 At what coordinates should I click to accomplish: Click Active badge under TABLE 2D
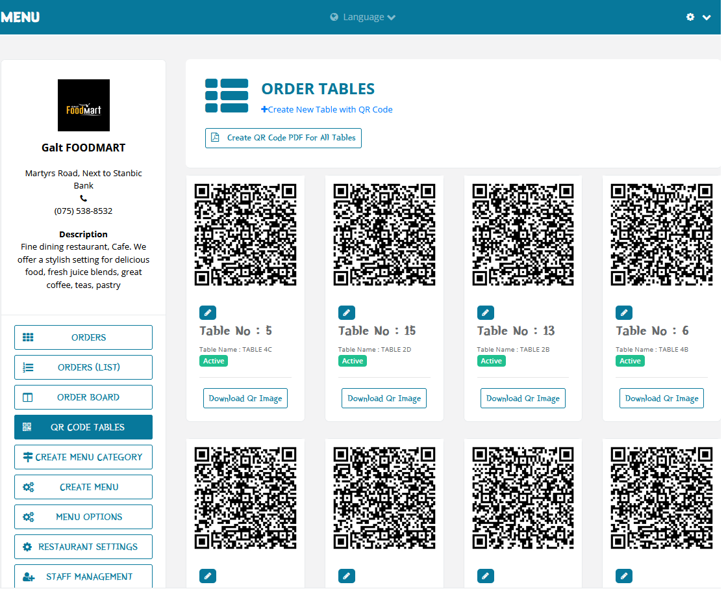353,361
